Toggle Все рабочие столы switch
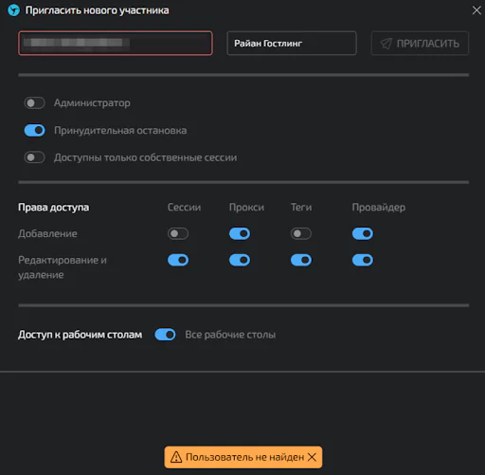Viewport: 485px width, 475px height. click(165, 335)
